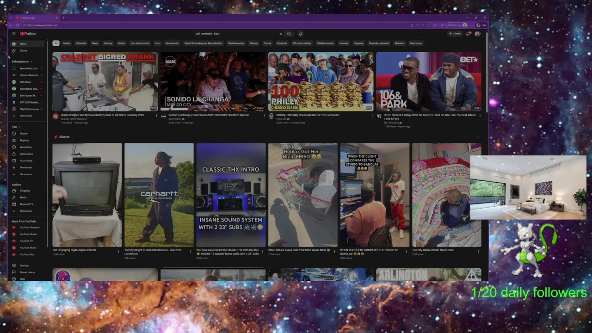The height and width of the screenshot is (333, 592).
Task: Open Settings in the sidebar
Action: [28, 265]
